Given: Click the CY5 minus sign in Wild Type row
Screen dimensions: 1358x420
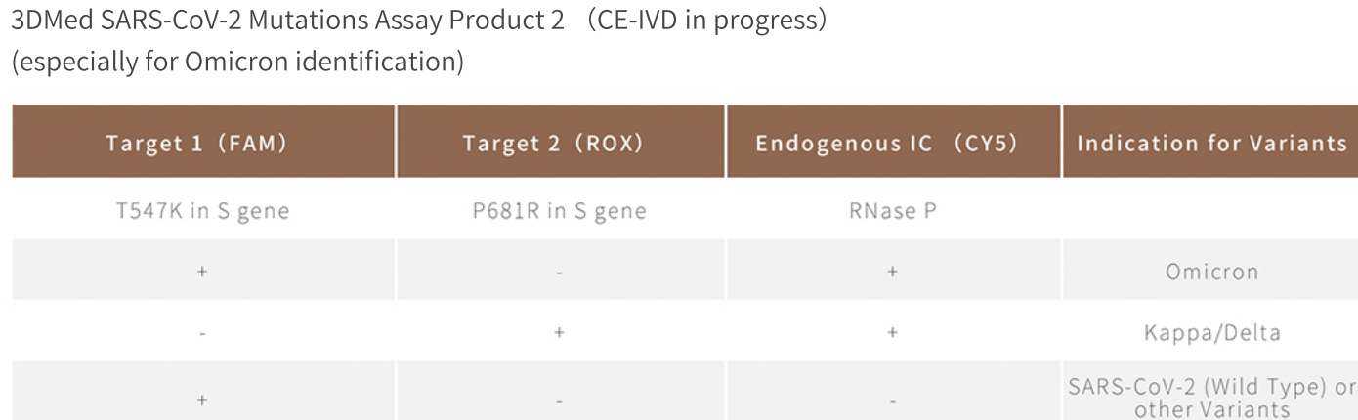Looking at the screenshot, I should point(892,400).
